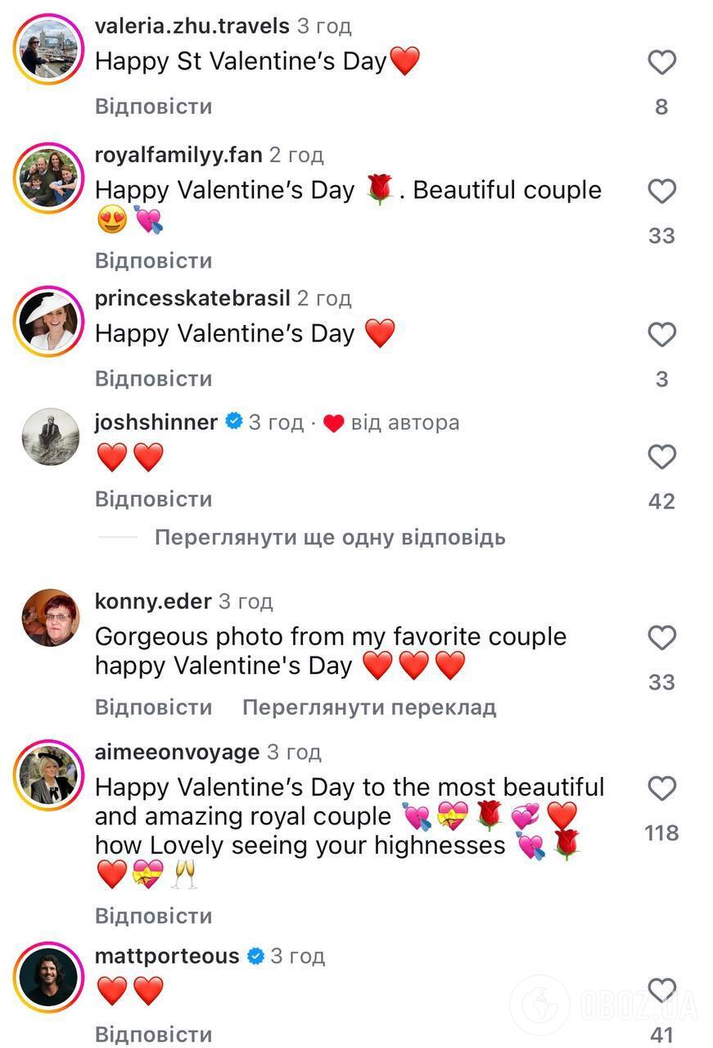This screenshot has height=1048, width=713.
Task: Expand 'Переглянути ще одну відповідь' replies
Action: [330, 537]
